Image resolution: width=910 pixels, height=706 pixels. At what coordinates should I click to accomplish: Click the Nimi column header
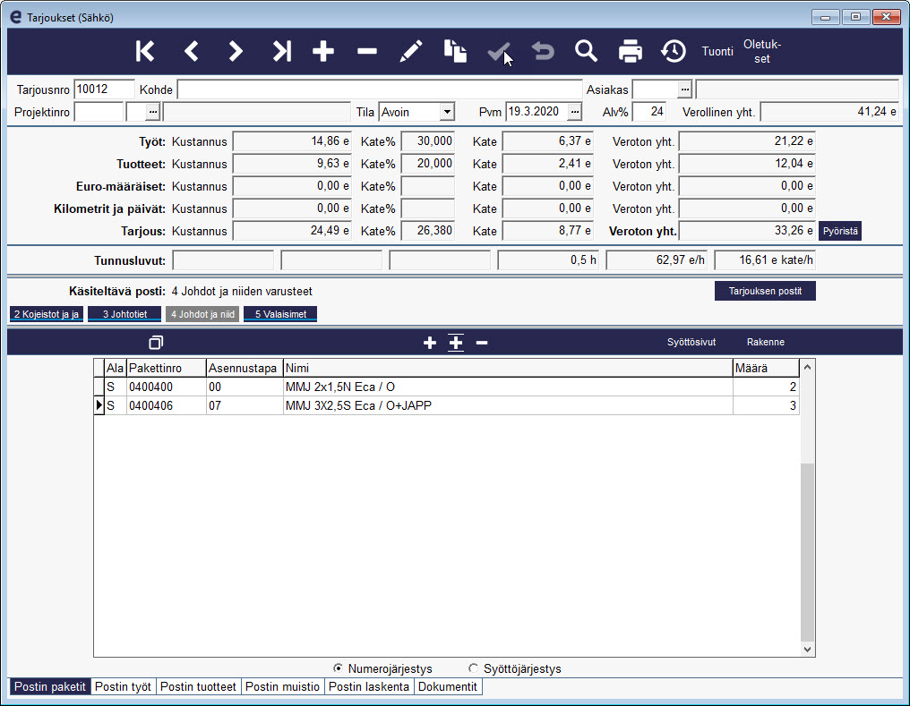(x=508, y=368)
